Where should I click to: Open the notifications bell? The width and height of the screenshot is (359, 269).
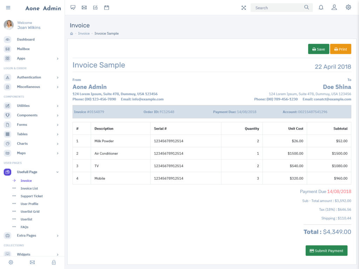coord(321,8)
